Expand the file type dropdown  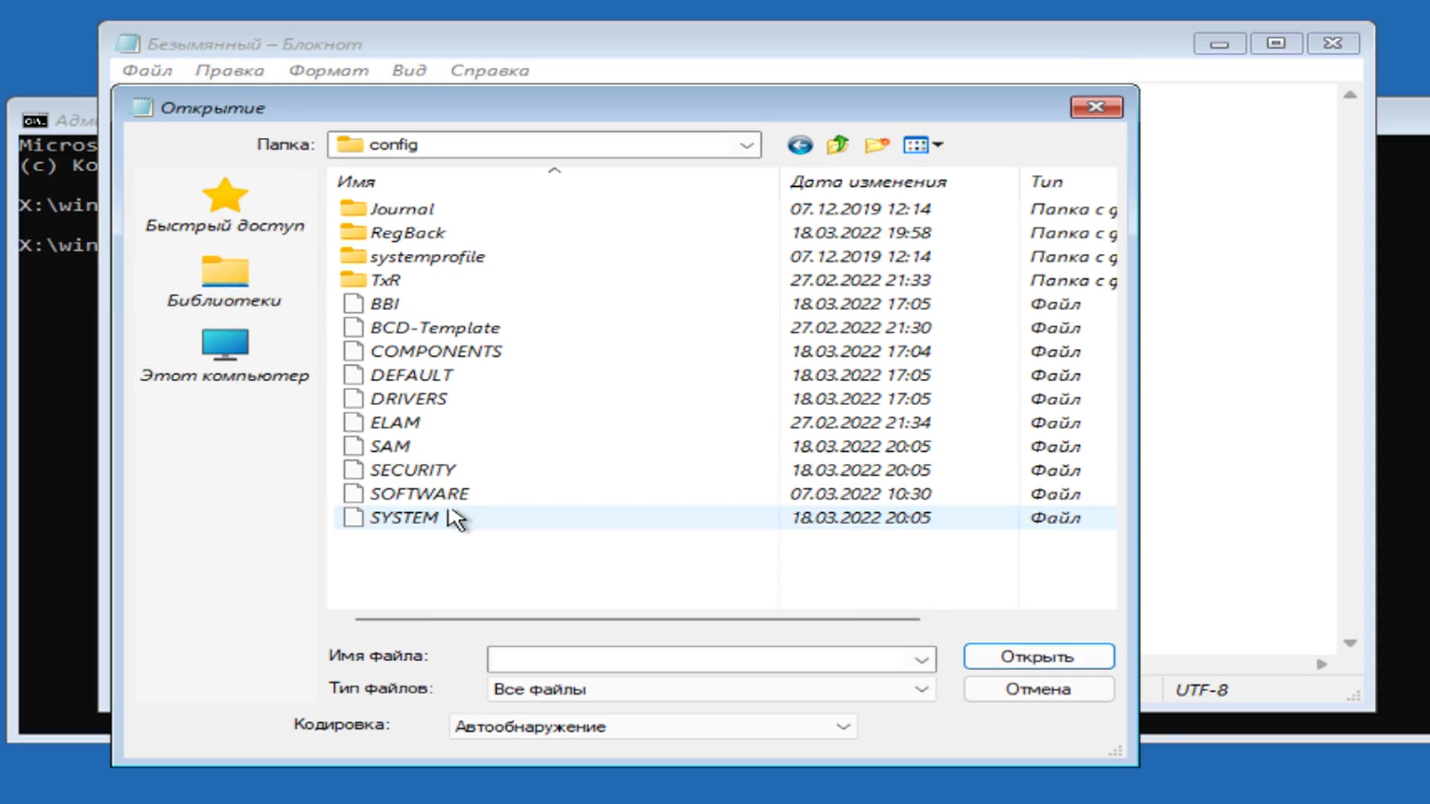coord(921,688)
